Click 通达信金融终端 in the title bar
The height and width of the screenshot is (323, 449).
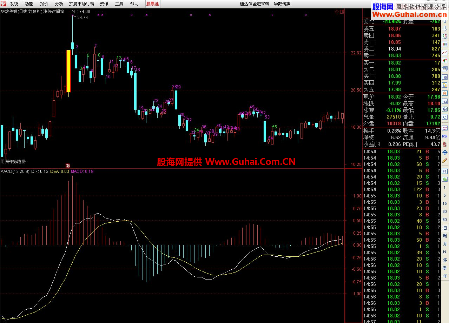click(255, 4)
